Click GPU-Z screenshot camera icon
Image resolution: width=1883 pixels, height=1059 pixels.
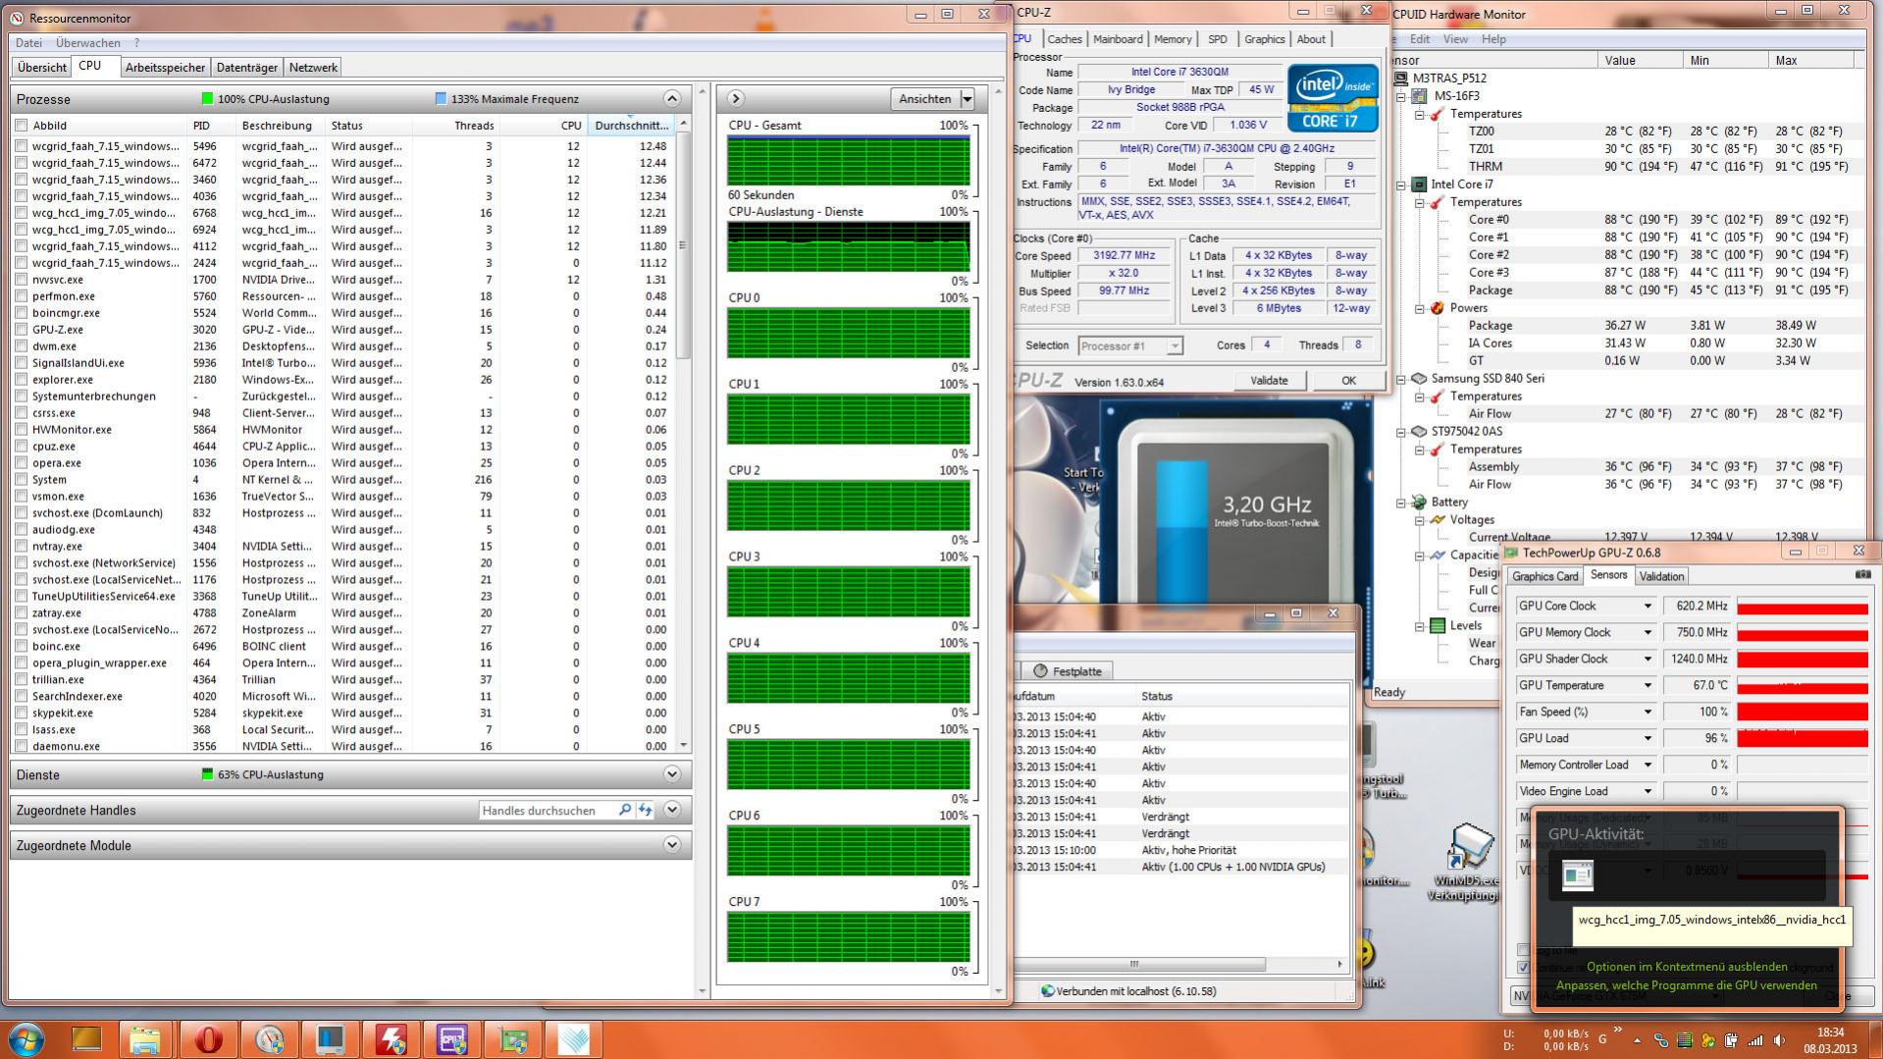pyautogui.click(x=1862, y=575)
